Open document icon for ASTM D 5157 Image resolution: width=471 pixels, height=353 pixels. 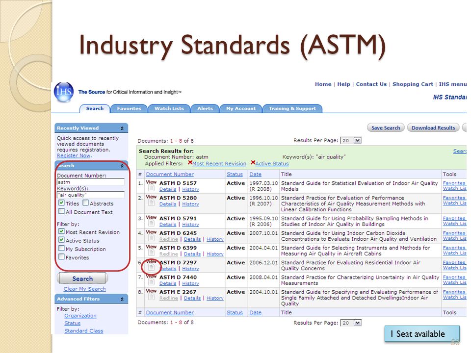152,188
